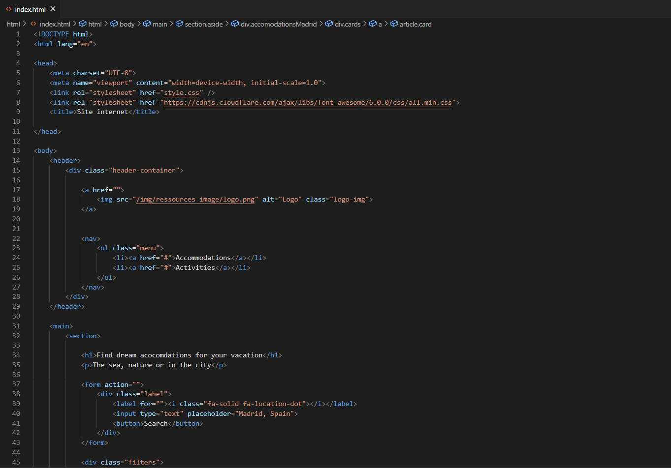This screenshot has width=671, height=468.
Task: Click the index.html file breadcrumb
Action: 55,24
